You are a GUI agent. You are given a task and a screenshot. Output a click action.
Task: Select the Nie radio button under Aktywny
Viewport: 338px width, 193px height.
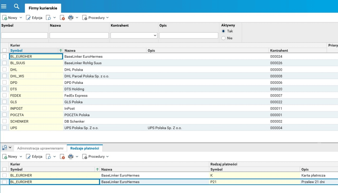click(223, 38)
